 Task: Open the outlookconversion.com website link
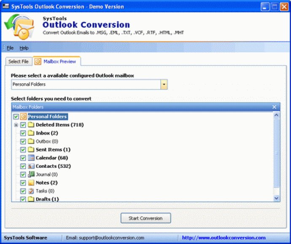click(224, 238)
